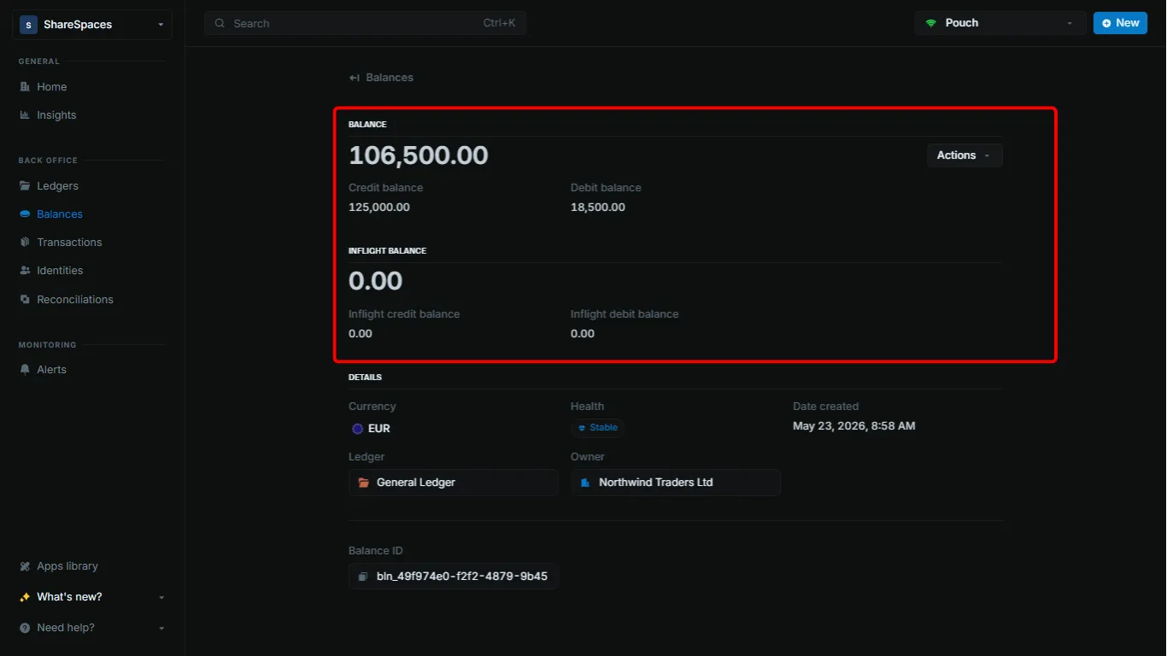Click the Need help question mark icon
This screenshot has height=656, width=1167.
(25, 628)
